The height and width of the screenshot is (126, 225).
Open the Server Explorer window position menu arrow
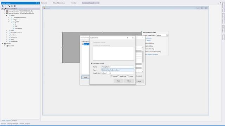[x=34, y=3]
